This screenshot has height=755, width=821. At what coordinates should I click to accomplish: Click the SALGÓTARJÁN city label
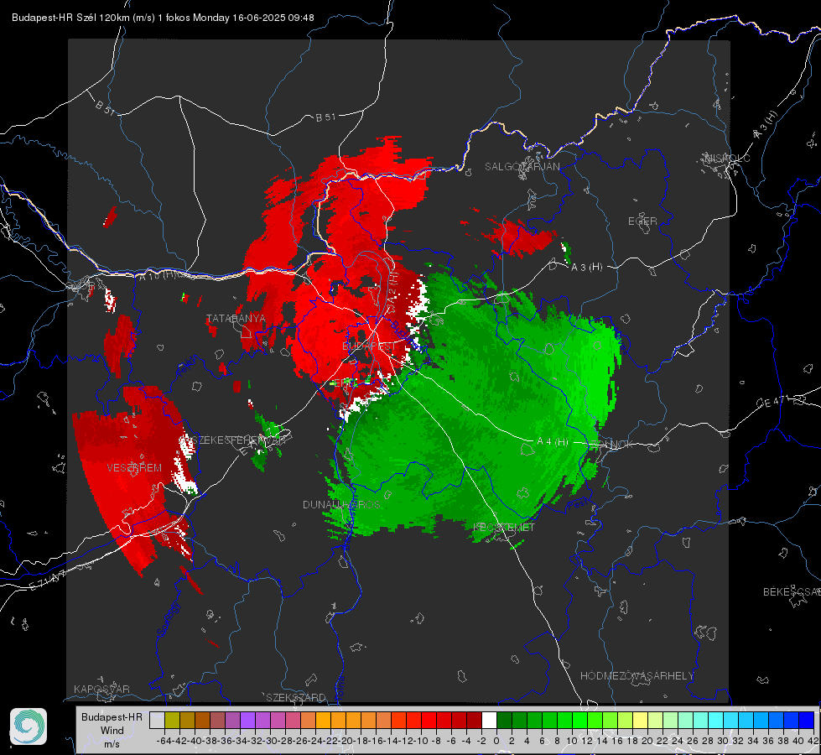coord(522,167)
